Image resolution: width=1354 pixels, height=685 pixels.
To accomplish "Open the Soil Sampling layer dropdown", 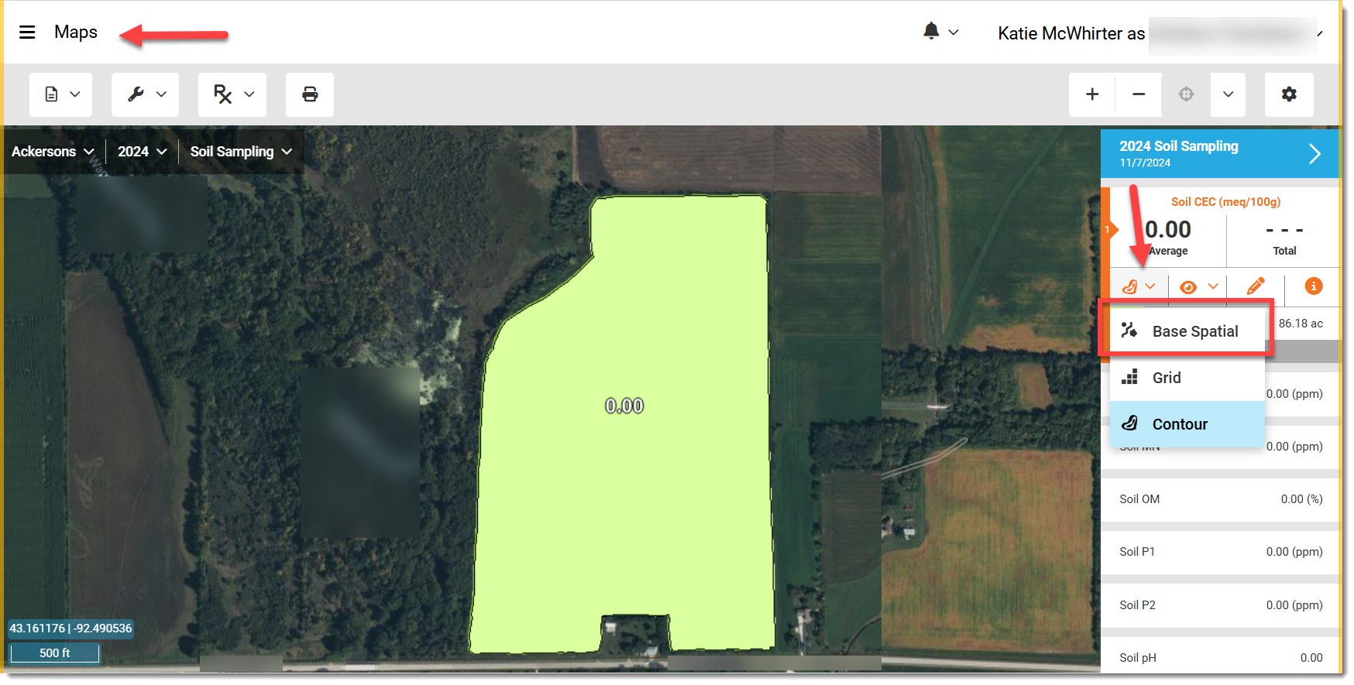I will pos(241,152).
